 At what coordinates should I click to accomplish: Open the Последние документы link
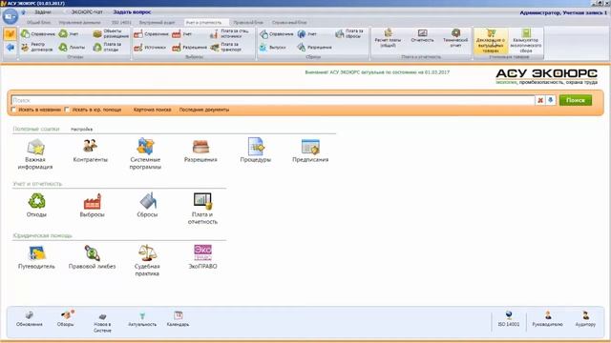204,110
